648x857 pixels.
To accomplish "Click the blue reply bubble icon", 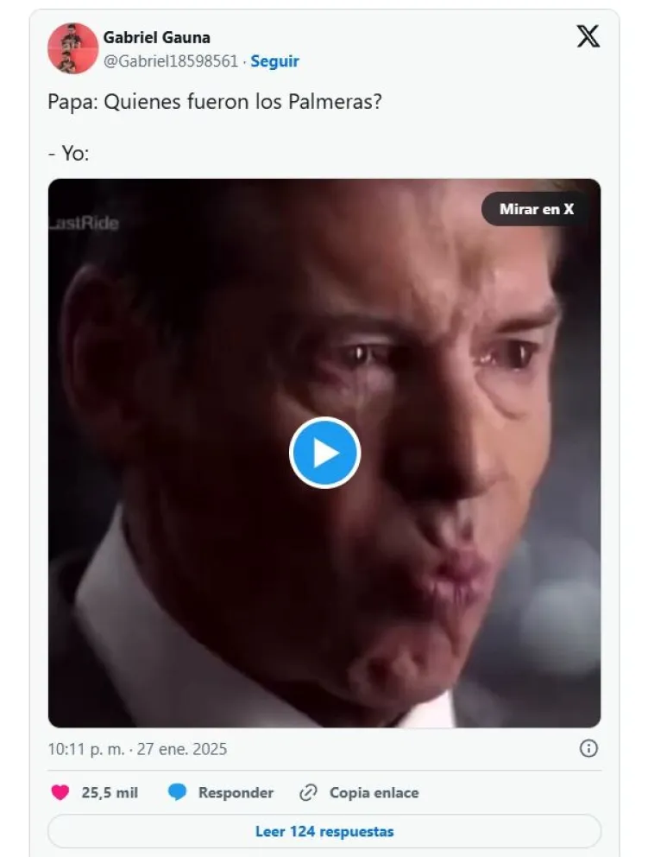I will pyautogui.click(x=178, y=792).
